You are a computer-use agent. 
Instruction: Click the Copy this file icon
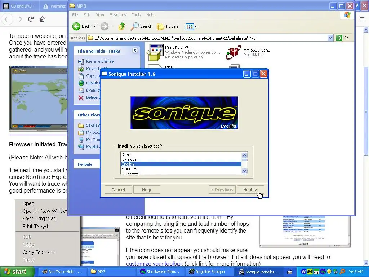click(x=81, y=76)
